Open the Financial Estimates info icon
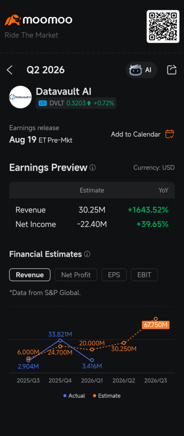 (87, 254)
